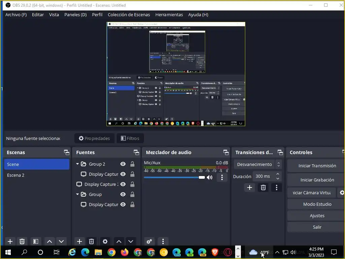This screenshot has width=345, height=259.
Task: Undock the Fuentes panel
Action: click(136, 152)
